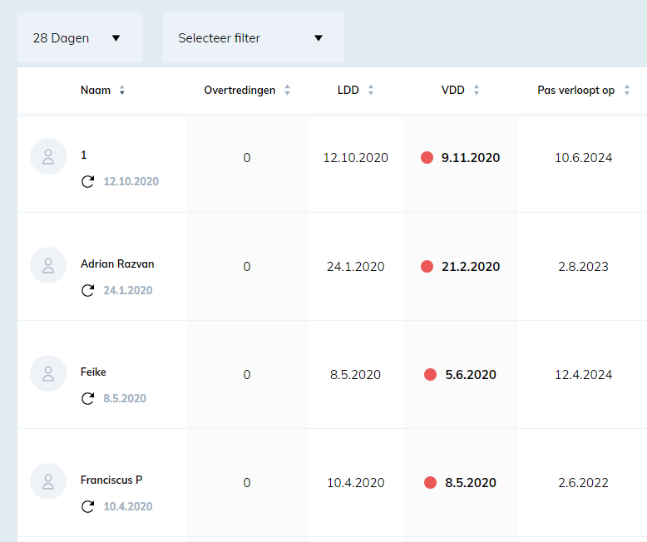
Task: Click the red status dot next to 9.11.2020
Action: coord(427,157)
